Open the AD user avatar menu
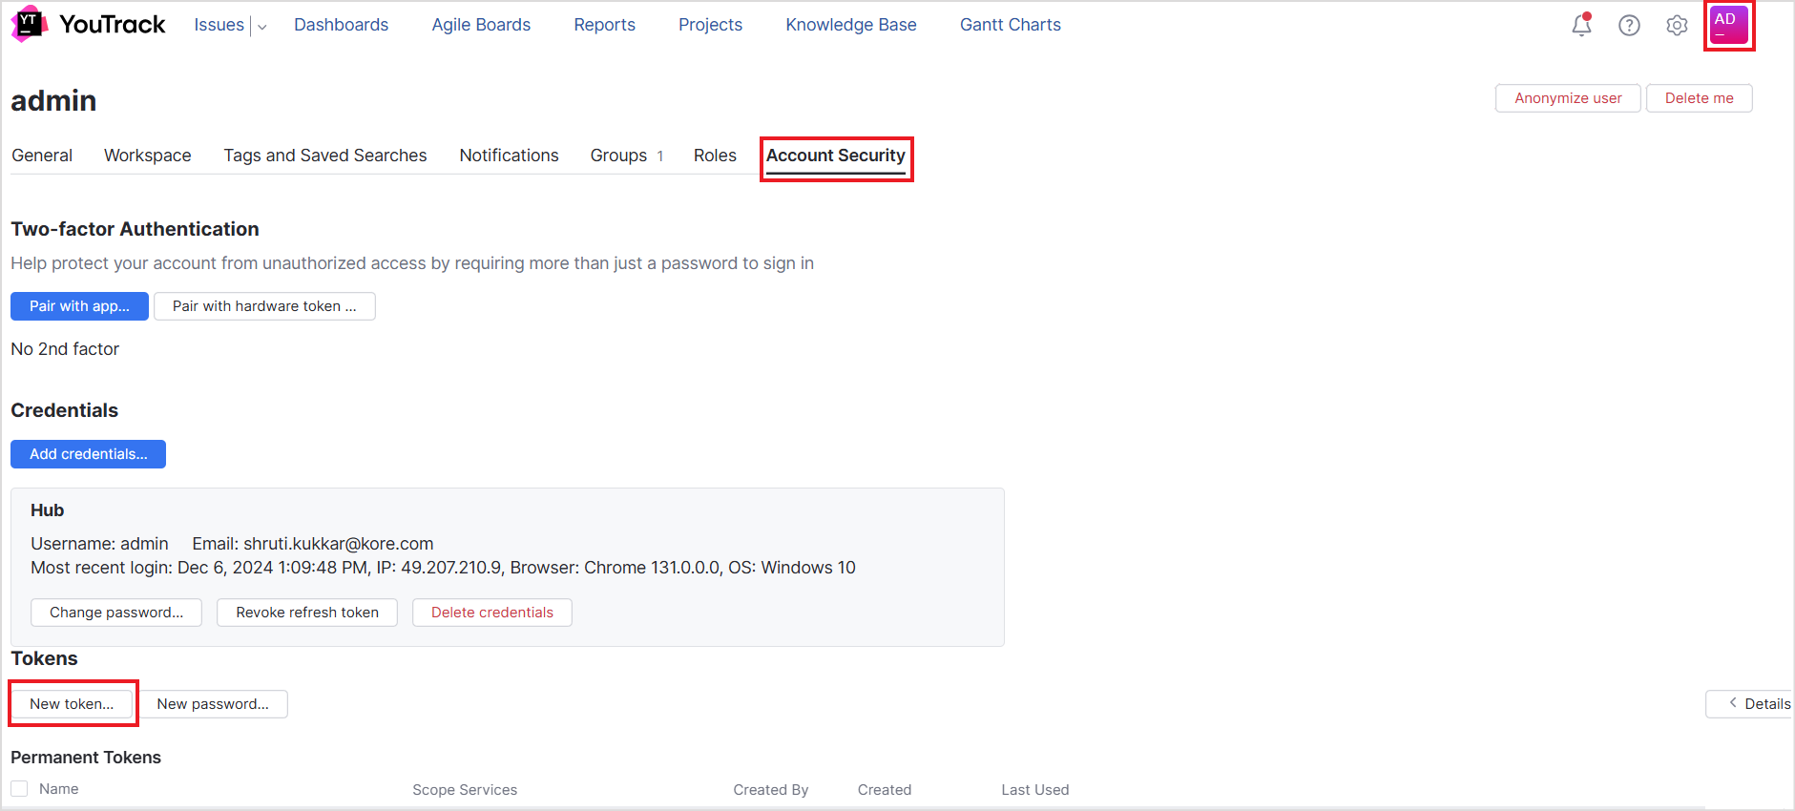Image resolution: width=1795 pixels, height=811 pixels. [1729, 25]
